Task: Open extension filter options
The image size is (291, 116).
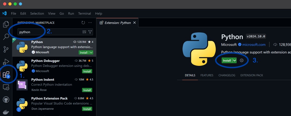Action: pyautogui.click(x=90, y=32)
